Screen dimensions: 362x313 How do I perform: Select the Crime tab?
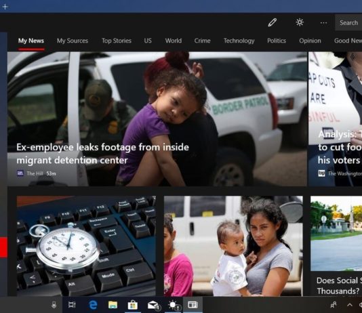click(x=202, y=41)
